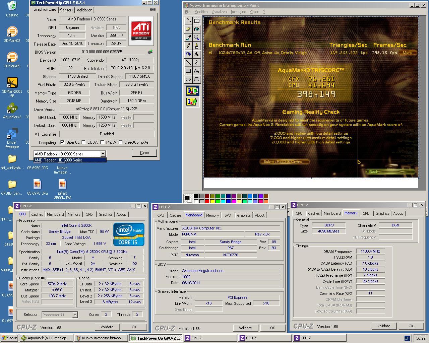The image size is (429, 343).
Task: Switch to the Sensors tab in GPU-Z
Action: point(66,10)
